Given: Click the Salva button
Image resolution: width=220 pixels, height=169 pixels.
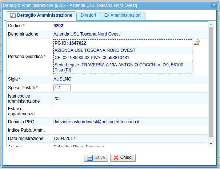Looking at the screenshot, I should click(96, 158).
